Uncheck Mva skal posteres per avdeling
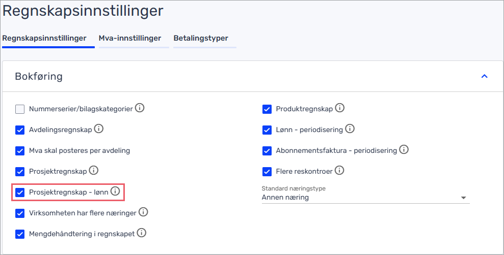The image size is (504, 255). (20, 151)
